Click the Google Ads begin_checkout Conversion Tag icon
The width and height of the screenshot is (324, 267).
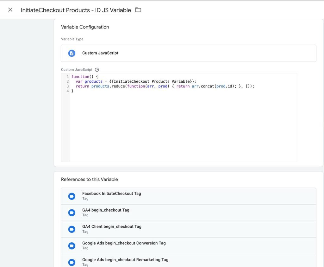pos(72,246)
